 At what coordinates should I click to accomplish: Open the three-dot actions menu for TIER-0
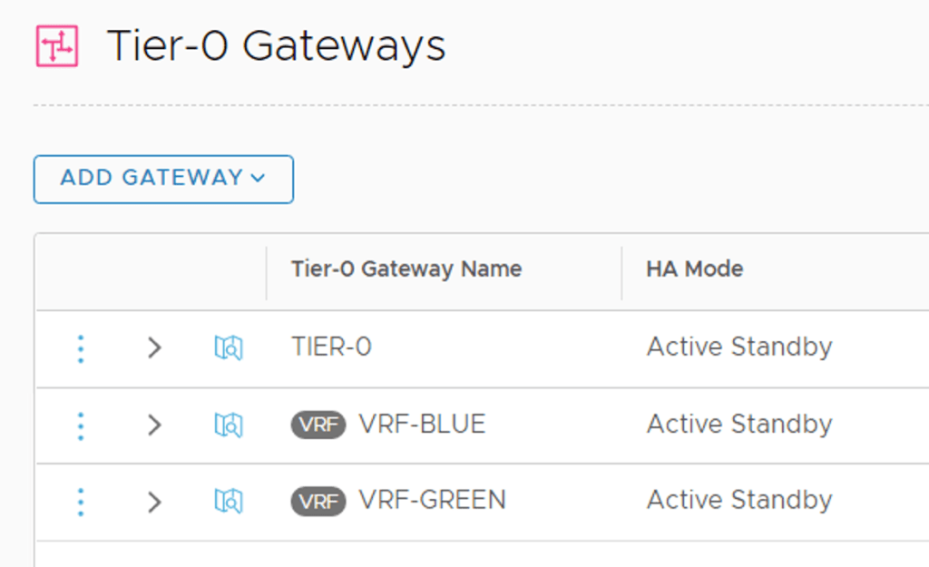tap(80, 347)
